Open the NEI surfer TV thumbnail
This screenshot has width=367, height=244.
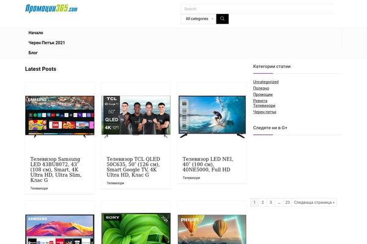tap(212, 117)
